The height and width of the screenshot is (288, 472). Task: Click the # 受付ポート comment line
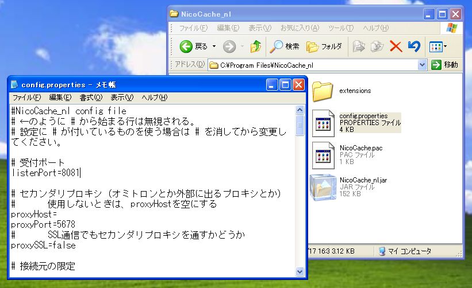(x=38, y=162)
